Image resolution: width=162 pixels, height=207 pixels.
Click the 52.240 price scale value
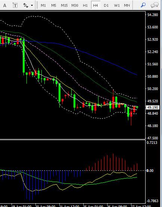153,52
